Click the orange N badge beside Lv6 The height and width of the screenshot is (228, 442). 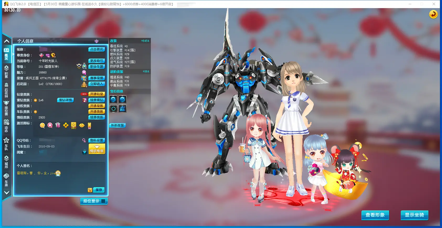click(35, 100)
